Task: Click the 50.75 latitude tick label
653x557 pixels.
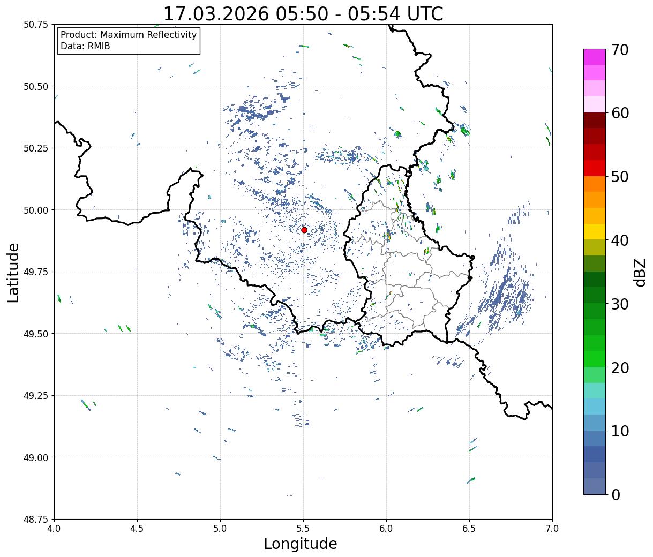Action: pos(36,25)
